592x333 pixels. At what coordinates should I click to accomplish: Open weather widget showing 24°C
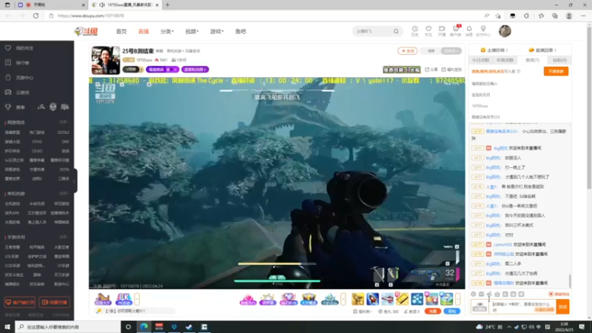488,326
